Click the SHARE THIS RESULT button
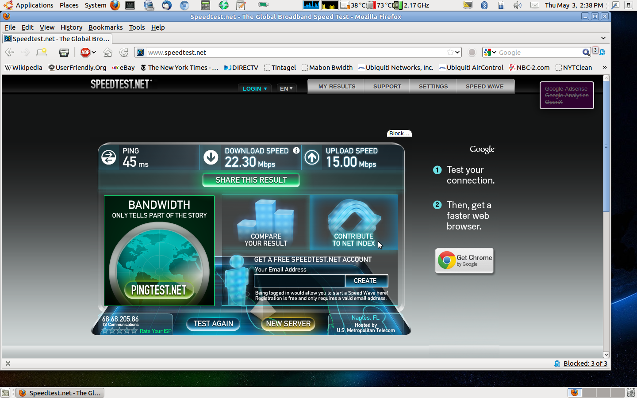This screenshot has height=398, width=637. [251, 180]
